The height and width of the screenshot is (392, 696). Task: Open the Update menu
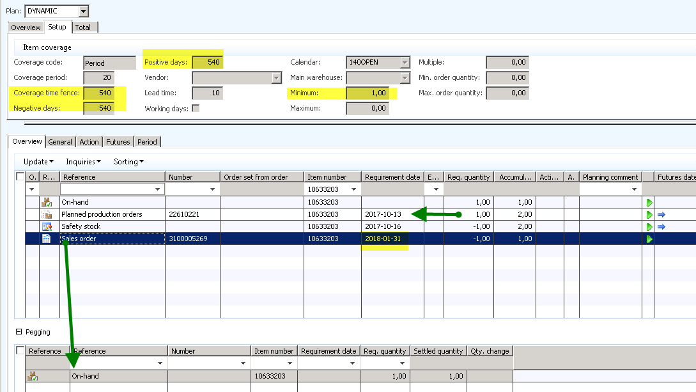pyautogui.click(x=38, y=162)
